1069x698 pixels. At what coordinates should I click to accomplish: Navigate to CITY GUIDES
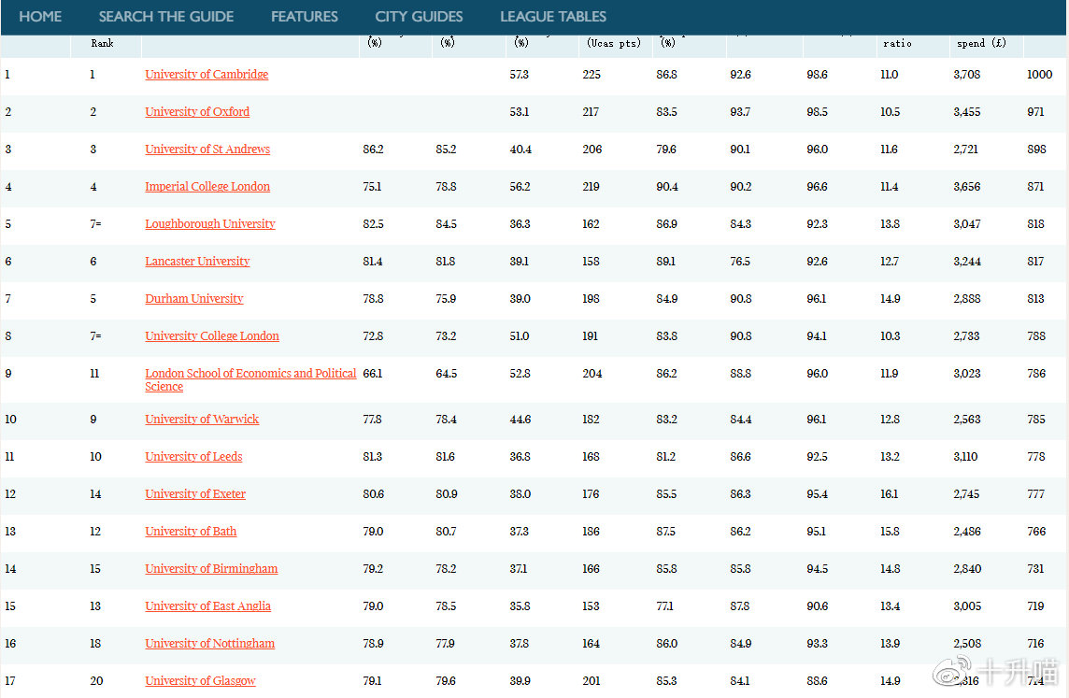click(420, 17)
